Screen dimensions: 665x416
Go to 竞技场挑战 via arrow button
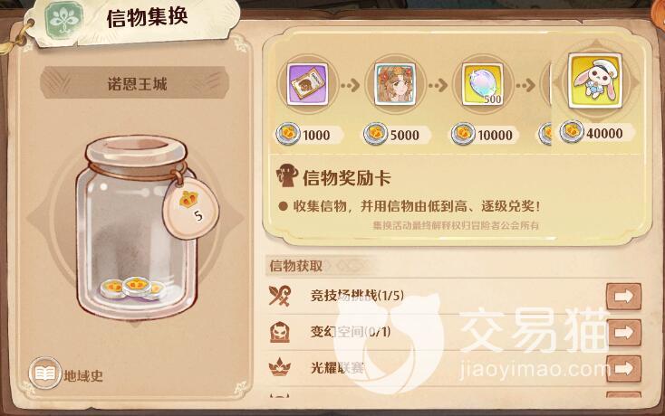(623, 297)
